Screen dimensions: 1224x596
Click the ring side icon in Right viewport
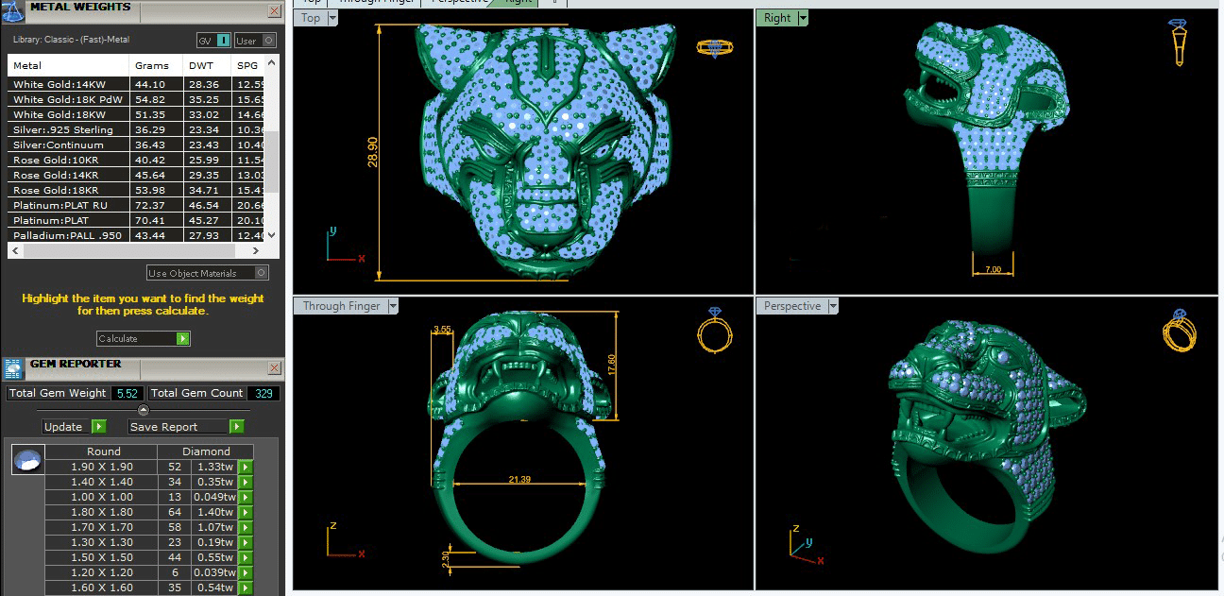pyautogui.click(x=1180, y=43)
